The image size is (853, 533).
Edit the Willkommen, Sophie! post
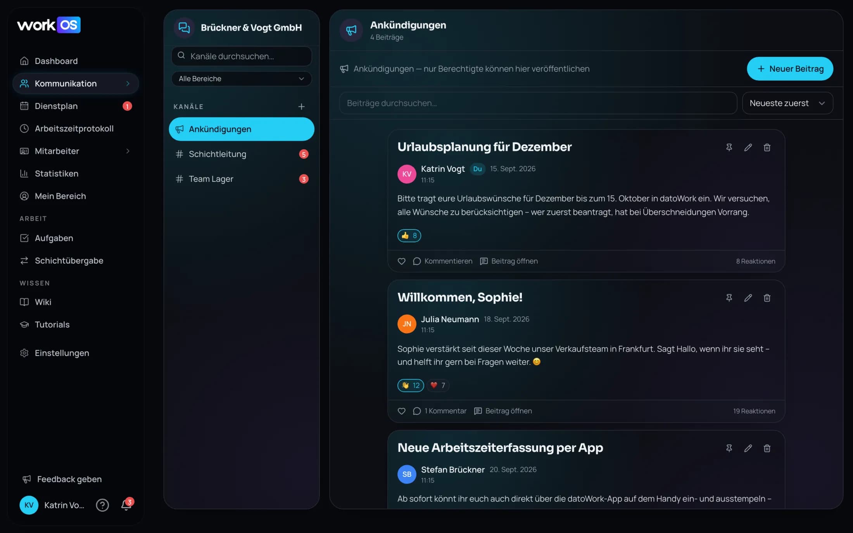point(748,298)
